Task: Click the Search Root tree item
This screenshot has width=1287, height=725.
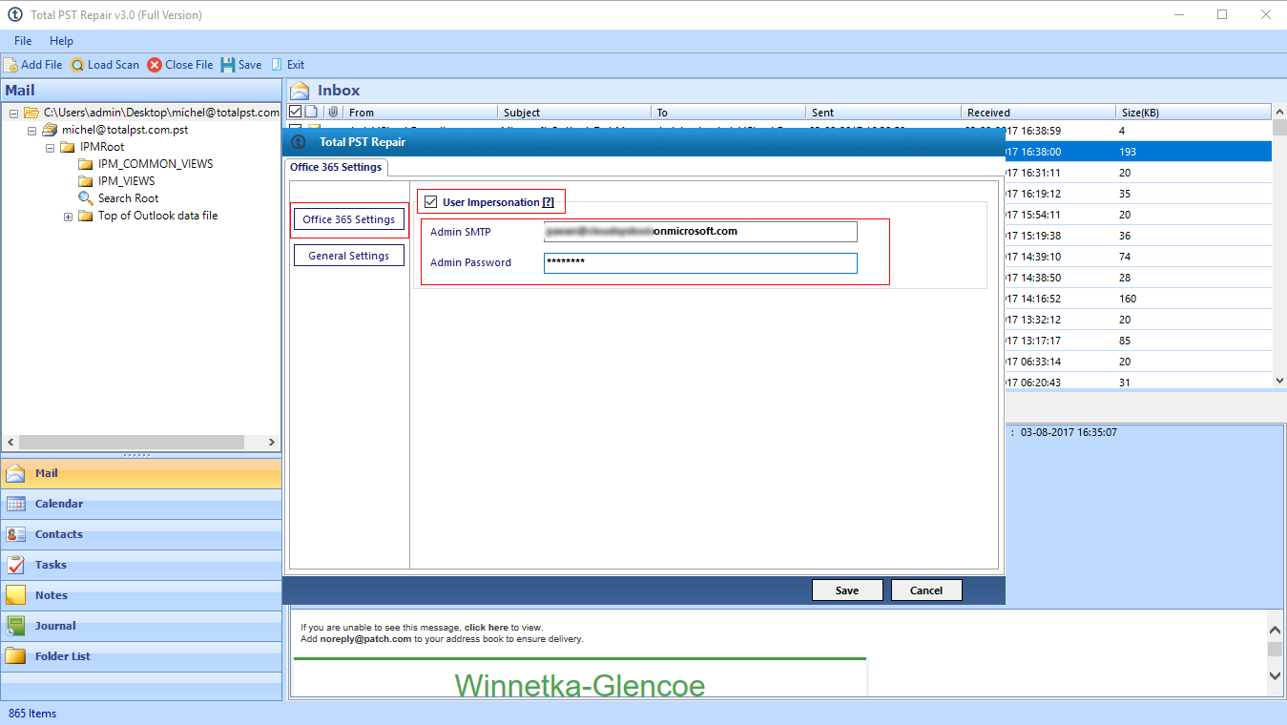Action: [128, 198]
